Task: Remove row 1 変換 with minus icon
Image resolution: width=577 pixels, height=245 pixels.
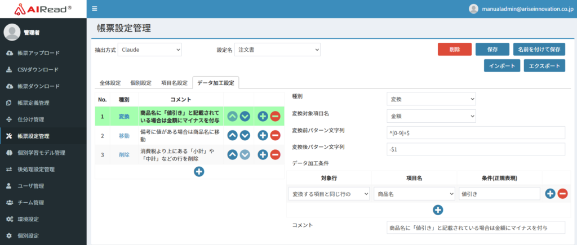Action: tap(275, 117)
